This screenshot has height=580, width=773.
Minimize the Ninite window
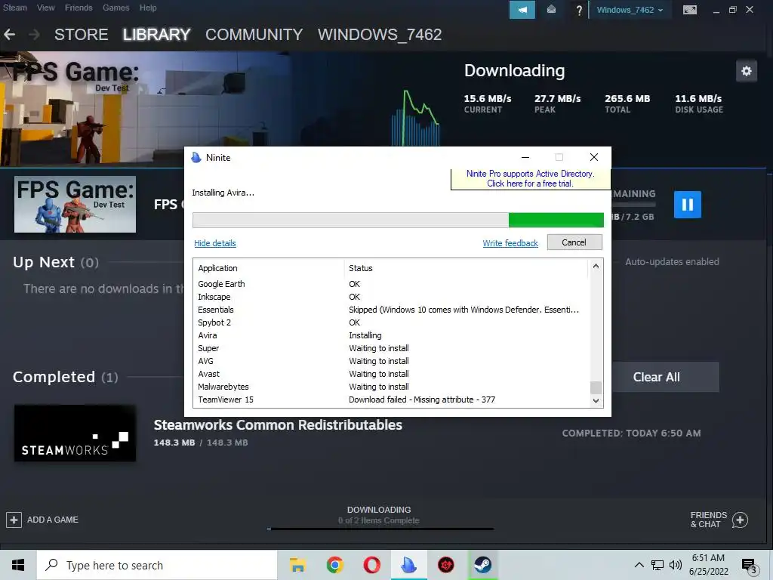pyautogui.click(x=525, y=157)
